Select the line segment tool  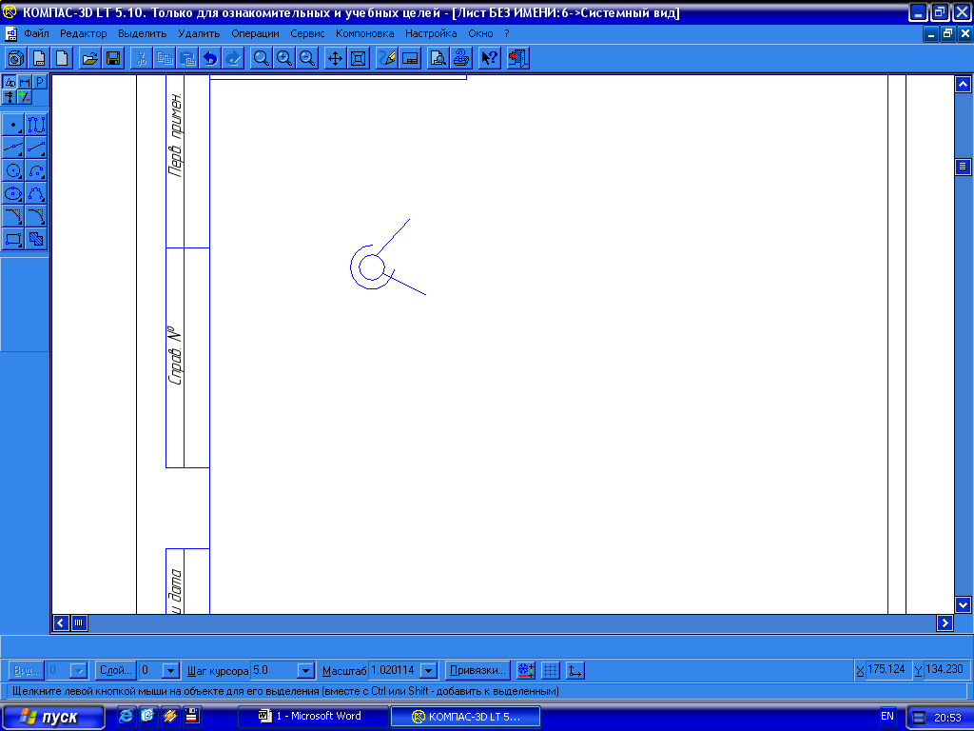pyautogui.click(x=36, y=148)
